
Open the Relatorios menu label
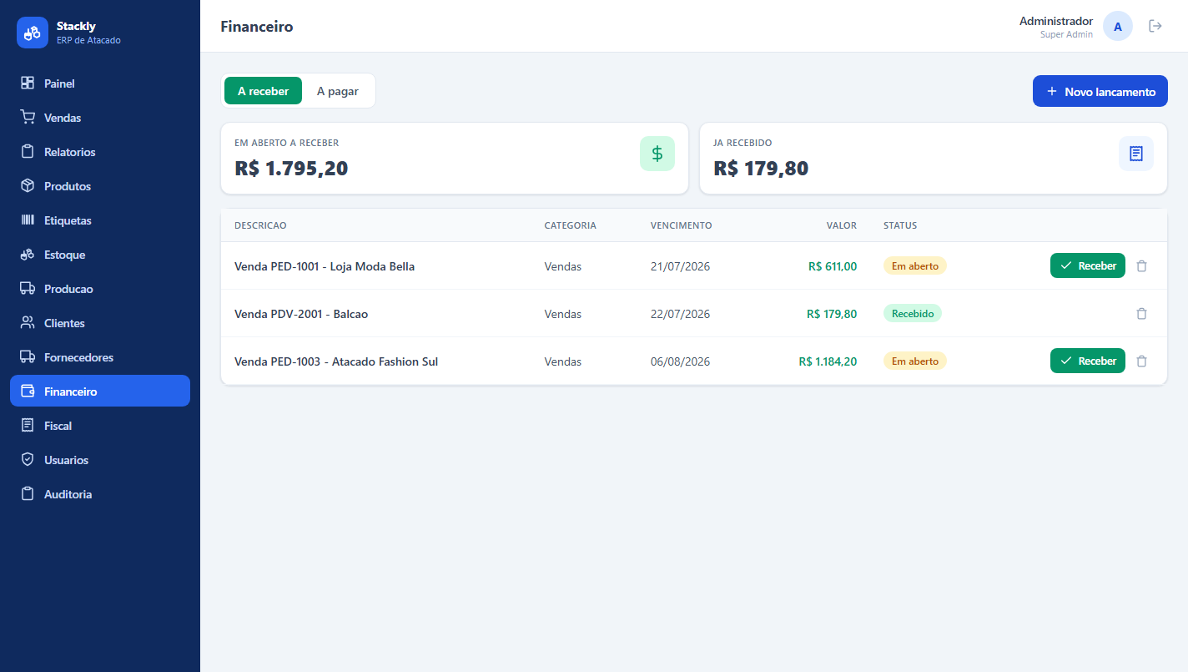click(70, 152)
